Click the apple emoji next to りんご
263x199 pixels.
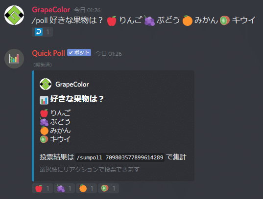pyautogui.click(x=44, y=113)
